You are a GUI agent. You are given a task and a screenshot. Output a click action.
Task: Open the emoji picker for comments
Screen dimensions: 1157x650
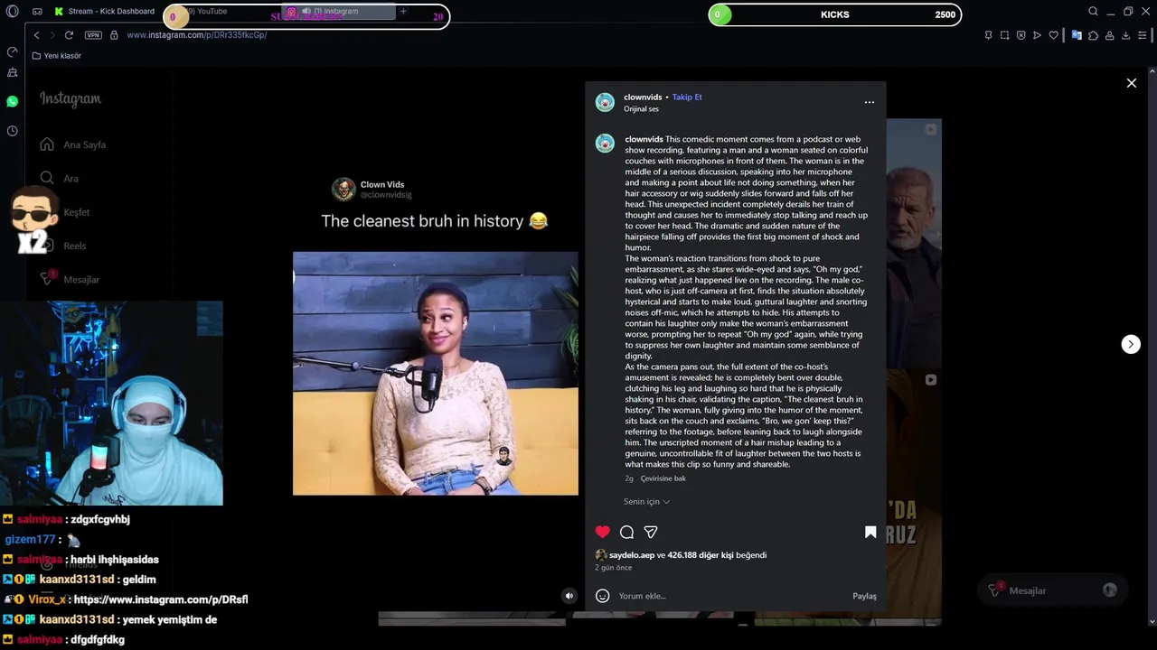(603, 596)
